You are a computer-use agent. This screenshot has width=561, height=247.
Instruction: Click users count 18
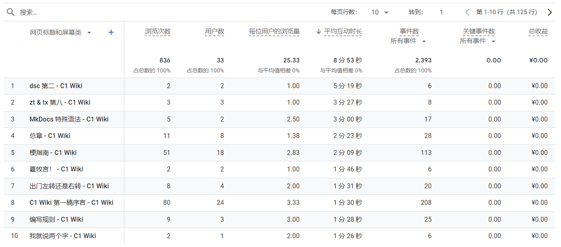(x=221, y=152)
